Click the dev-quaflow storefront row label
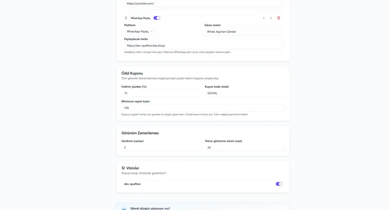 coord(132,184)
